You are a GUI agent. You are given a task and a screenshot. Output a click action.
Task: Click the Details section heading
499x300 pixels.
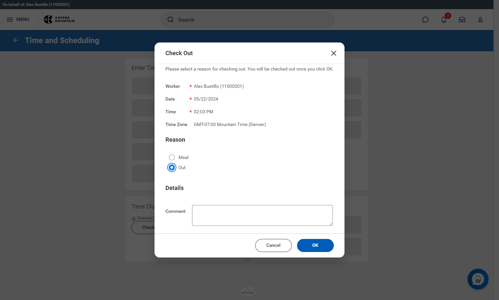click(x=175, y=188)
